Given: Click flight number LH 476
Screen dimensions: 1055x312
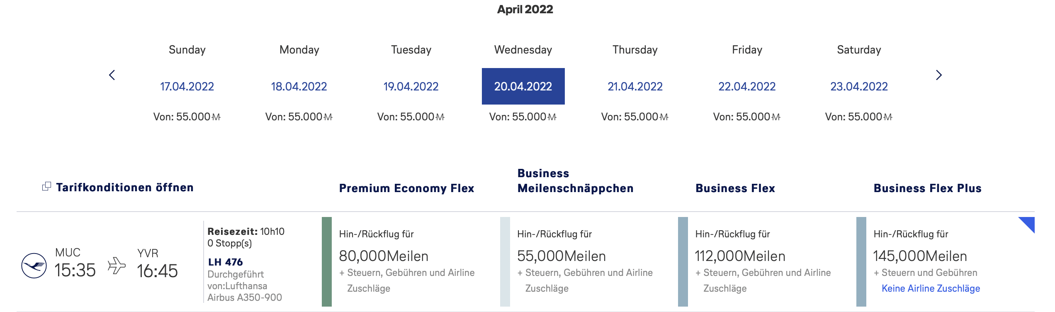Looking at the screenshot, I should tap(225, 262).
